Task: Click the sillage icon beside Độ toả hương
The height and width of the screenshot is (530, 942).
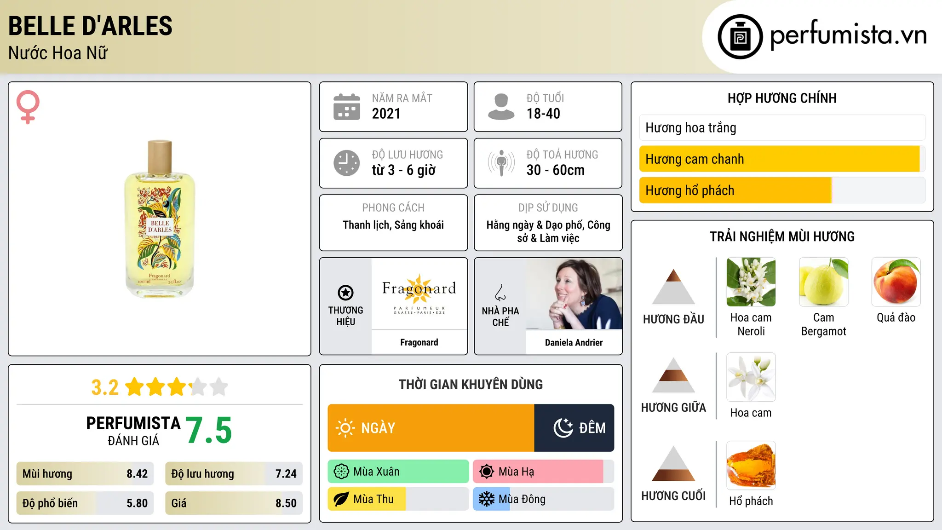Action: (x=501, y=163)
